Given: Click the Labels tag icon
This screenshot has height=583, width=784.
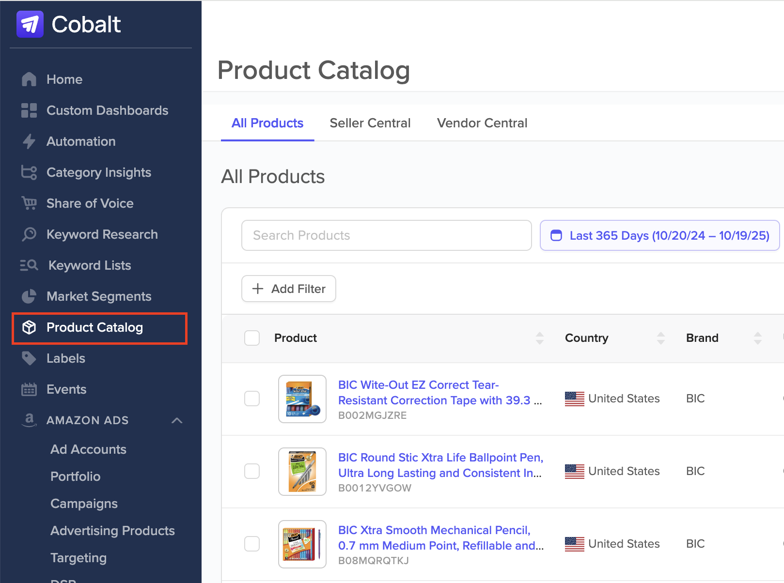Looking at the screenshot, I should pyautogui.click(x=29, y=358).
